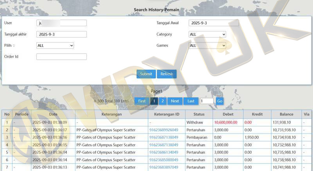Open the Category dropdown
Image resolution: width=313 pixels, height=171 pixels.
pos(207,34)
